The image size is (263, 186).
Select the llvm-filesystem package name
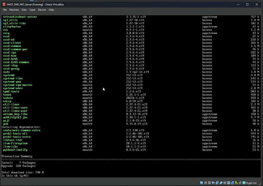[15, 143]
